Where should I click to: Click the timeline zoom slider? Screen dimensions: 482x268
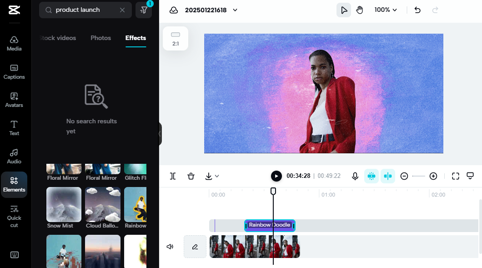coord(419,176)
